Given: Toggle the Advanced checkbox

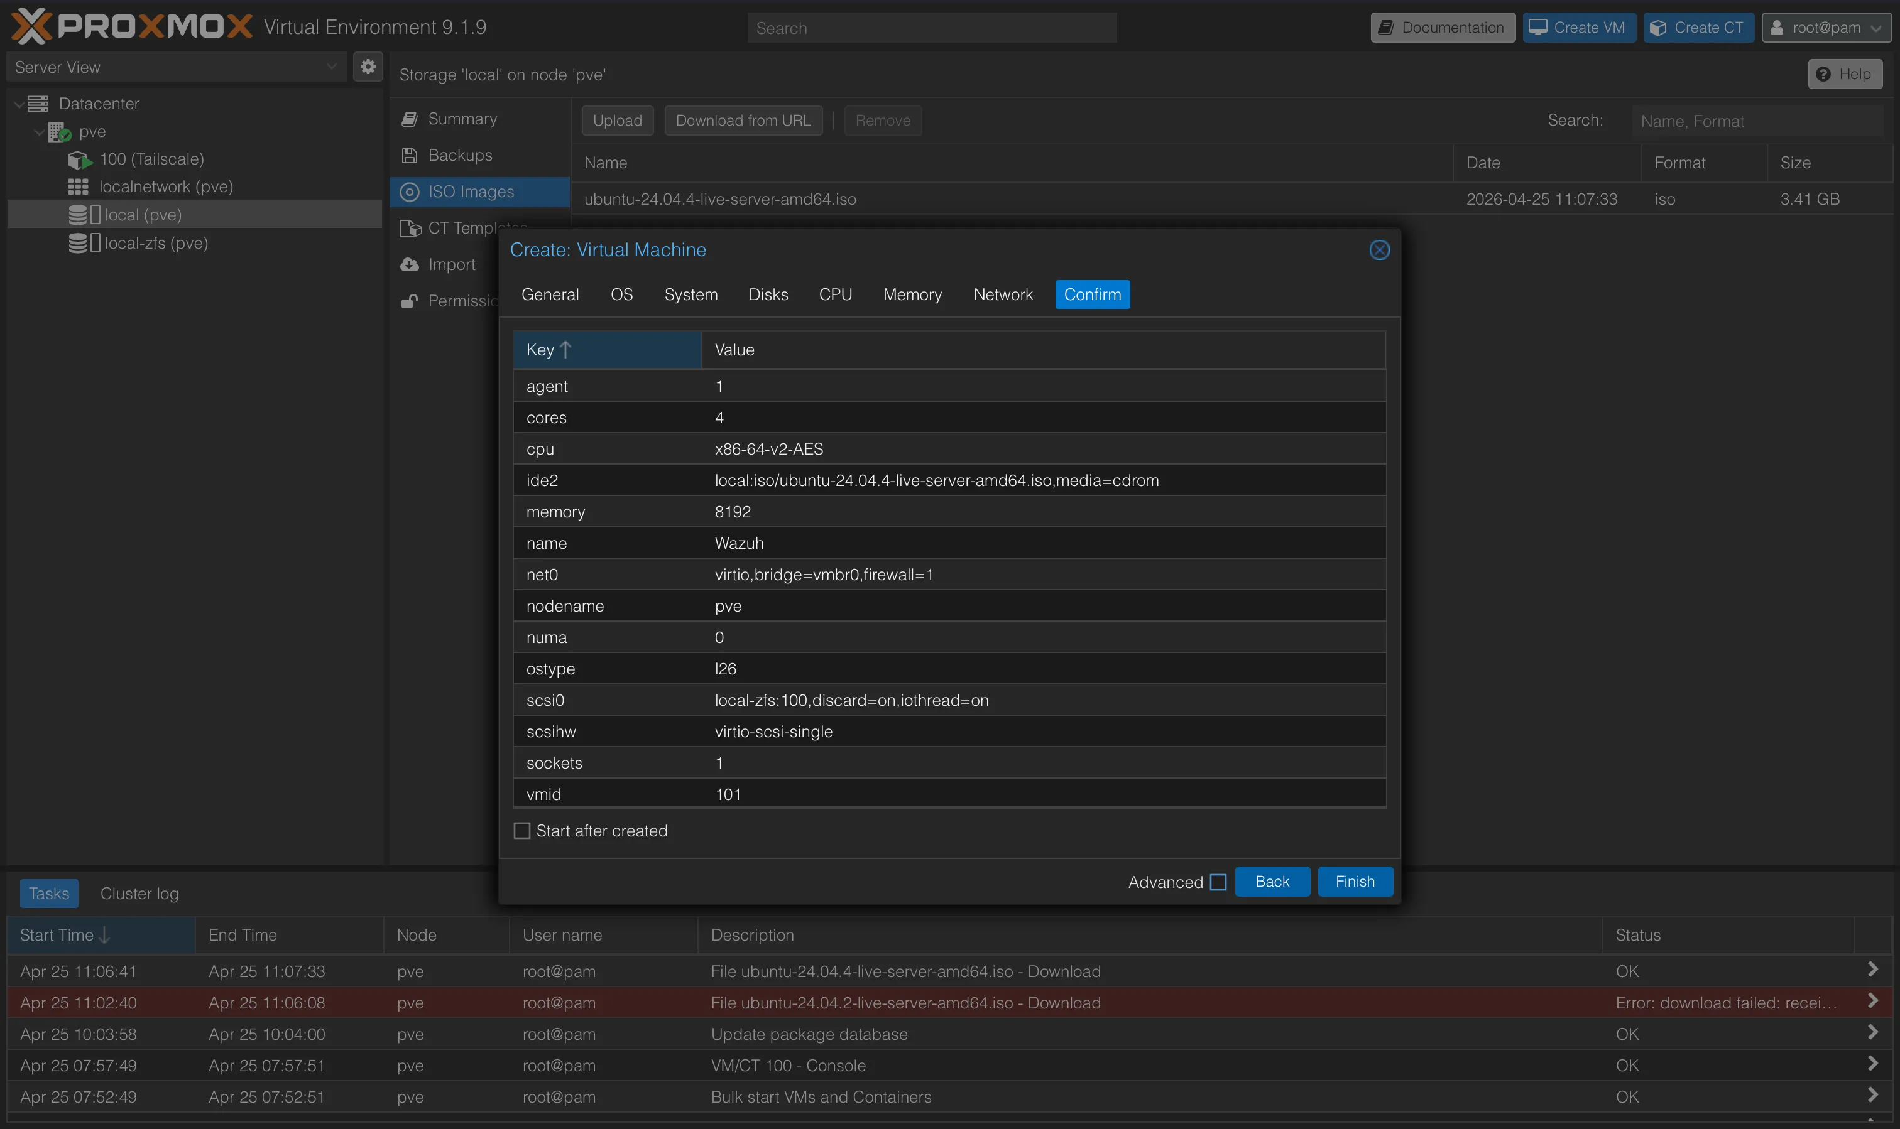Looking at the screenshot, I should tap(1218, 882).
